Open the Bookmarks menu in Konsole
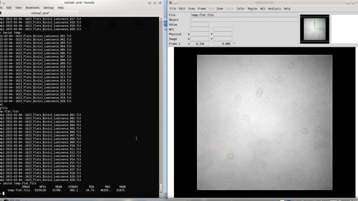The image size is (358, 201). pos(32,7)
